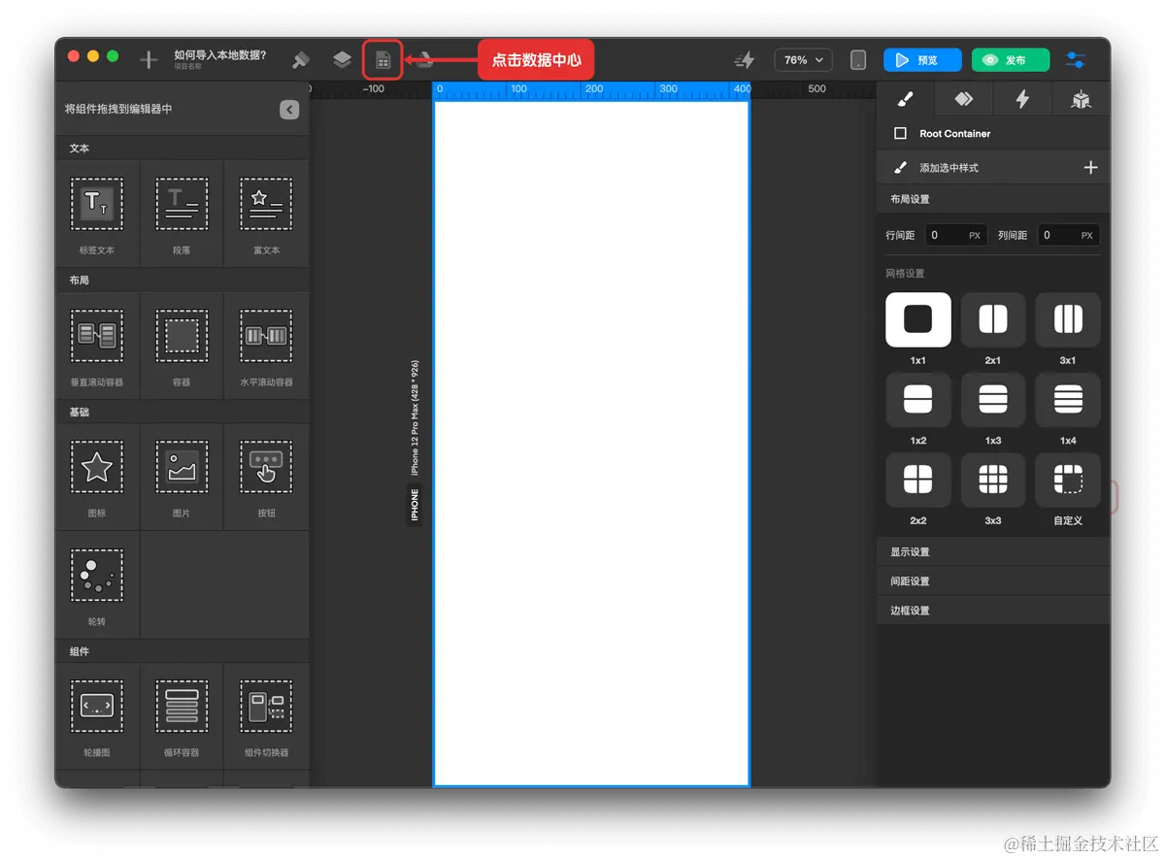Image resolution: width=1165 pixels, height=860 pixels.
Task: Click the iPhone 12 Pro Max size label
Action: [415, 417]
